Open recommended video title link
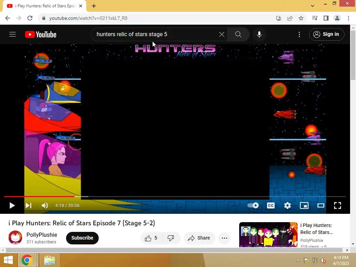This screenshot has width=356, height=267. (316, 229)
